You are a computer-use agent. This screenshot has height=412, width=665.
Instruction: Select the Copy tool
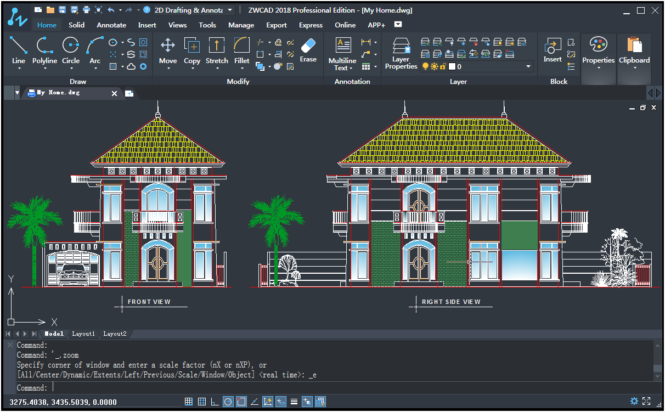point(191,49)
